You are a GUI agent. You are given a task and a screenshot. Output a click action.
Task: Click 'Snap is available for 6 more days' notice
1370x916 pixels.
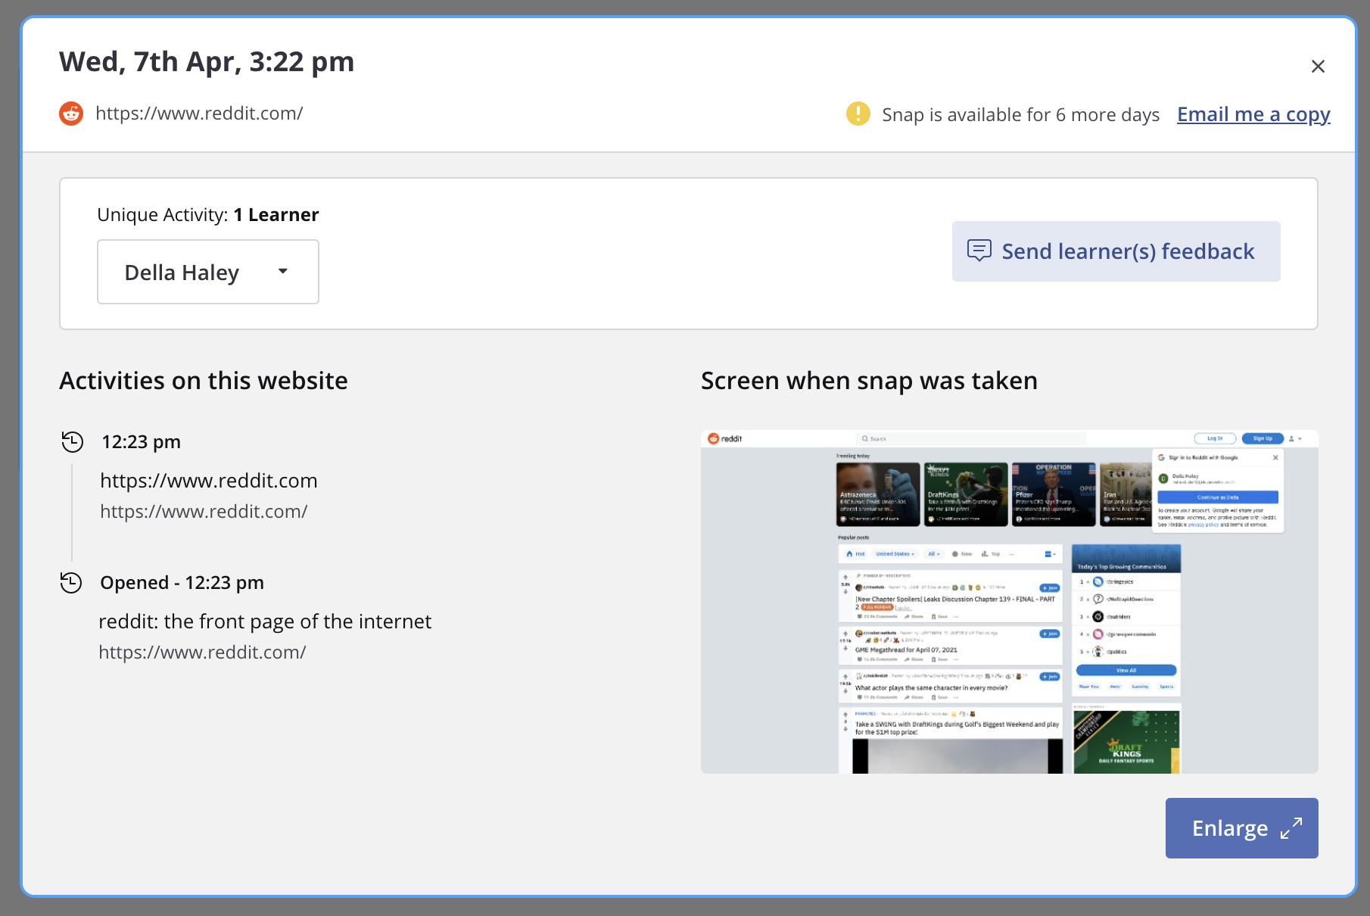1020,115
